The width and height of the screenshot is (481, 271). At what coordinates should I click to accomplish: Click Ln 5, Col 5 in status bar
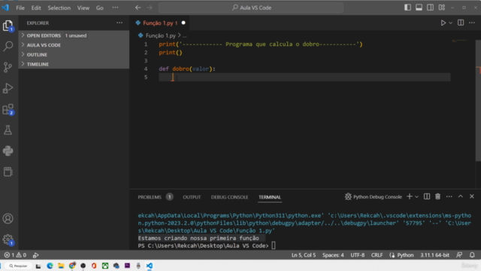[x=304, y=255]
